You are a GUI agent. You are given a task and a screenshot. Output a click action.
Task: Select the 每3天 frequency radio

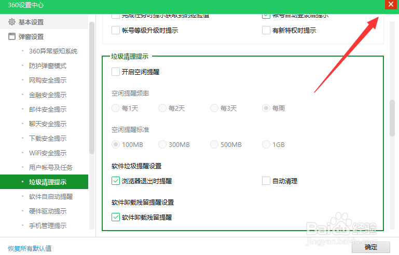pyautogui.click(x=214, y=108)
